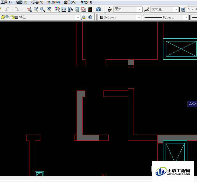Open the 大标注 dimension style dropdown

(176, 9)
